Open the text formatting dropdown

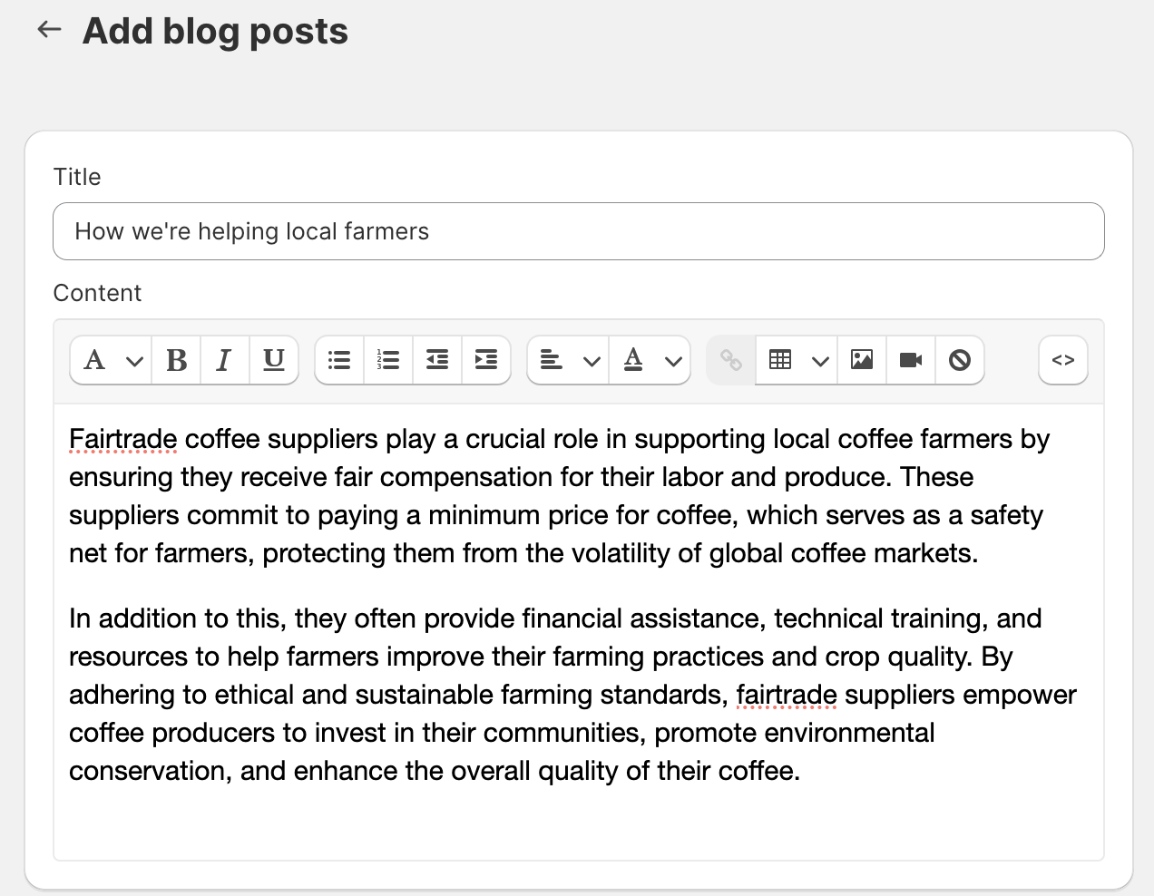[112, 360]
